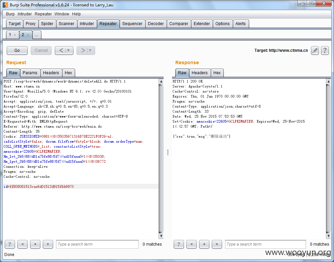Click the 'Content-Length: 35' header line
Viewport: 334px width, 262px height.
click(21, 132)
